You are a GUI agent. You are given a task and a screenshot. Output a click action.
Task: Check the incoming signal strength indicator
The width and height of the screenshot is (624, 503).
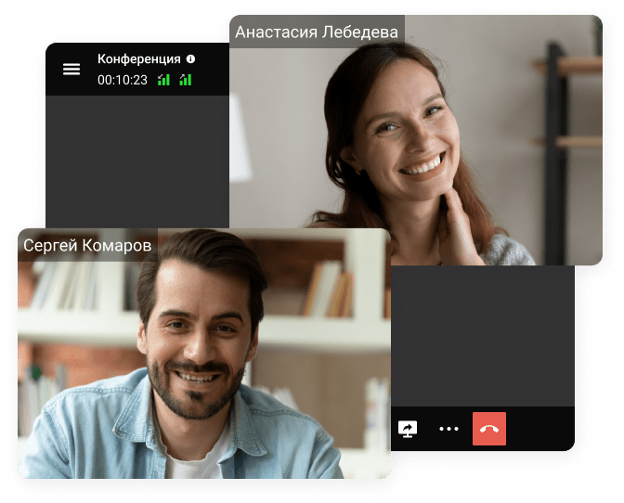163,80
